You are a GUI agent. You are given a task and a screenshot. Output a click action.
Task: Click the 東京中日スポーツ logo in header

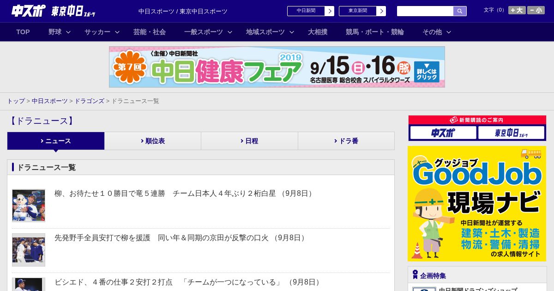point(73,11)
